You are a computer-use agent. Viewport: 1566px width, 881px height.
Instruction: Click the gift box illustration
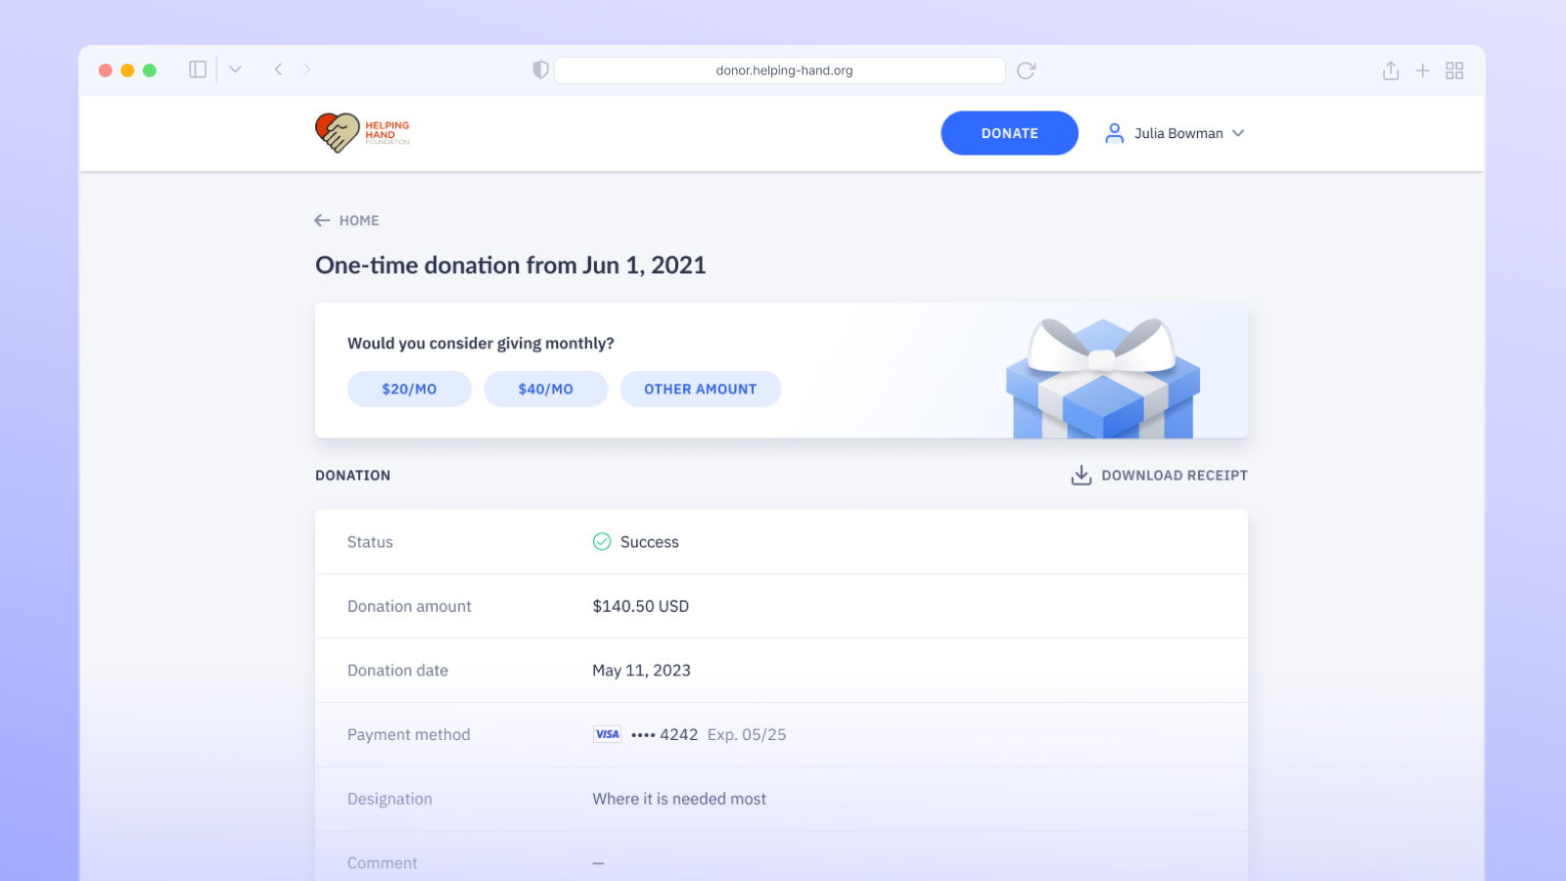pos(1102,380)
